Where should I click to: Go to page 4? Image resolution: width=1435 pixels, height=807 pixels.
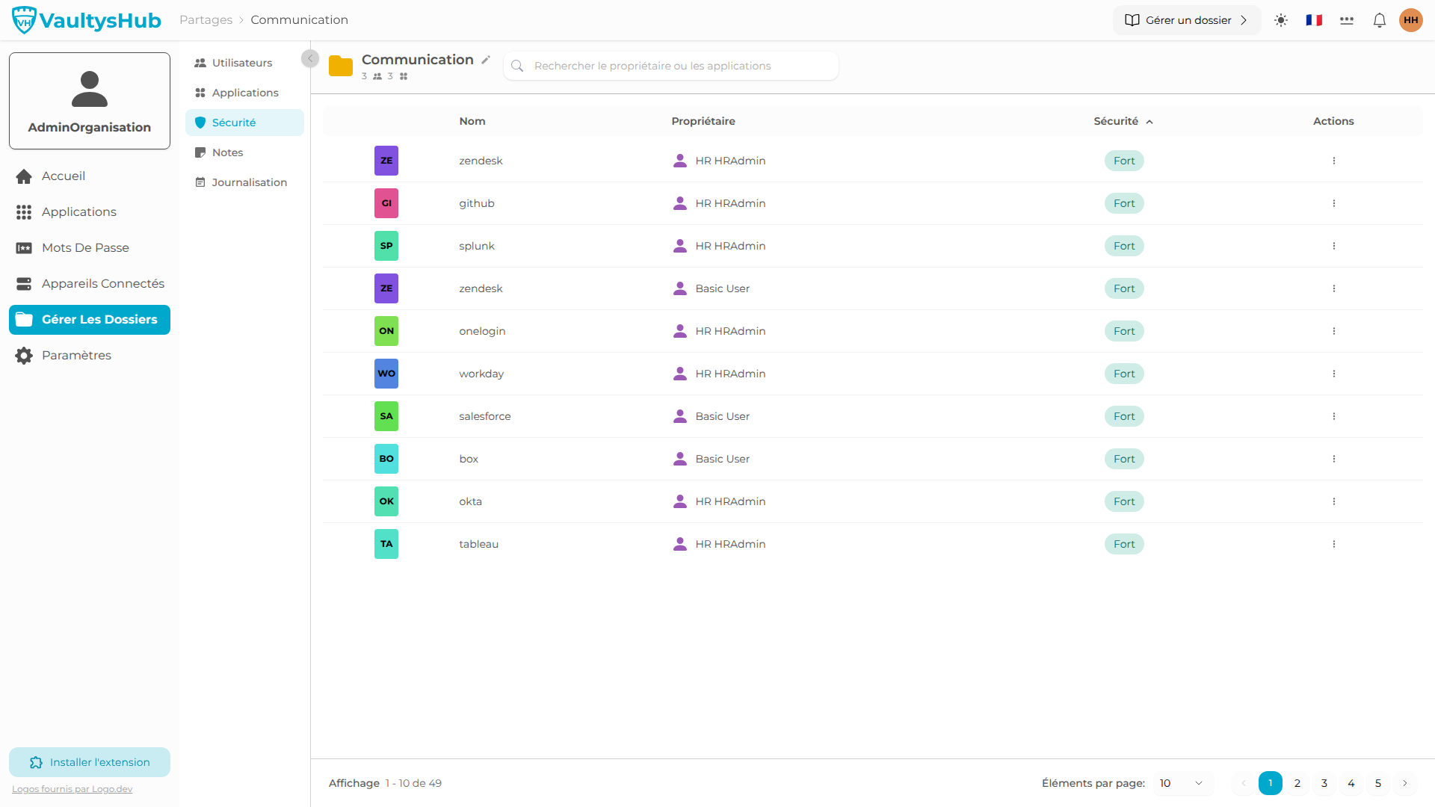click(1351, 783)
